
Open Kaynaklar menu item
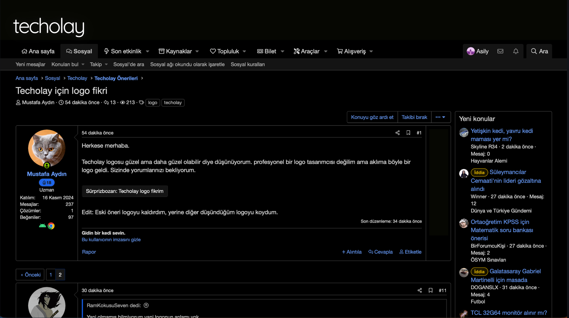175,51
